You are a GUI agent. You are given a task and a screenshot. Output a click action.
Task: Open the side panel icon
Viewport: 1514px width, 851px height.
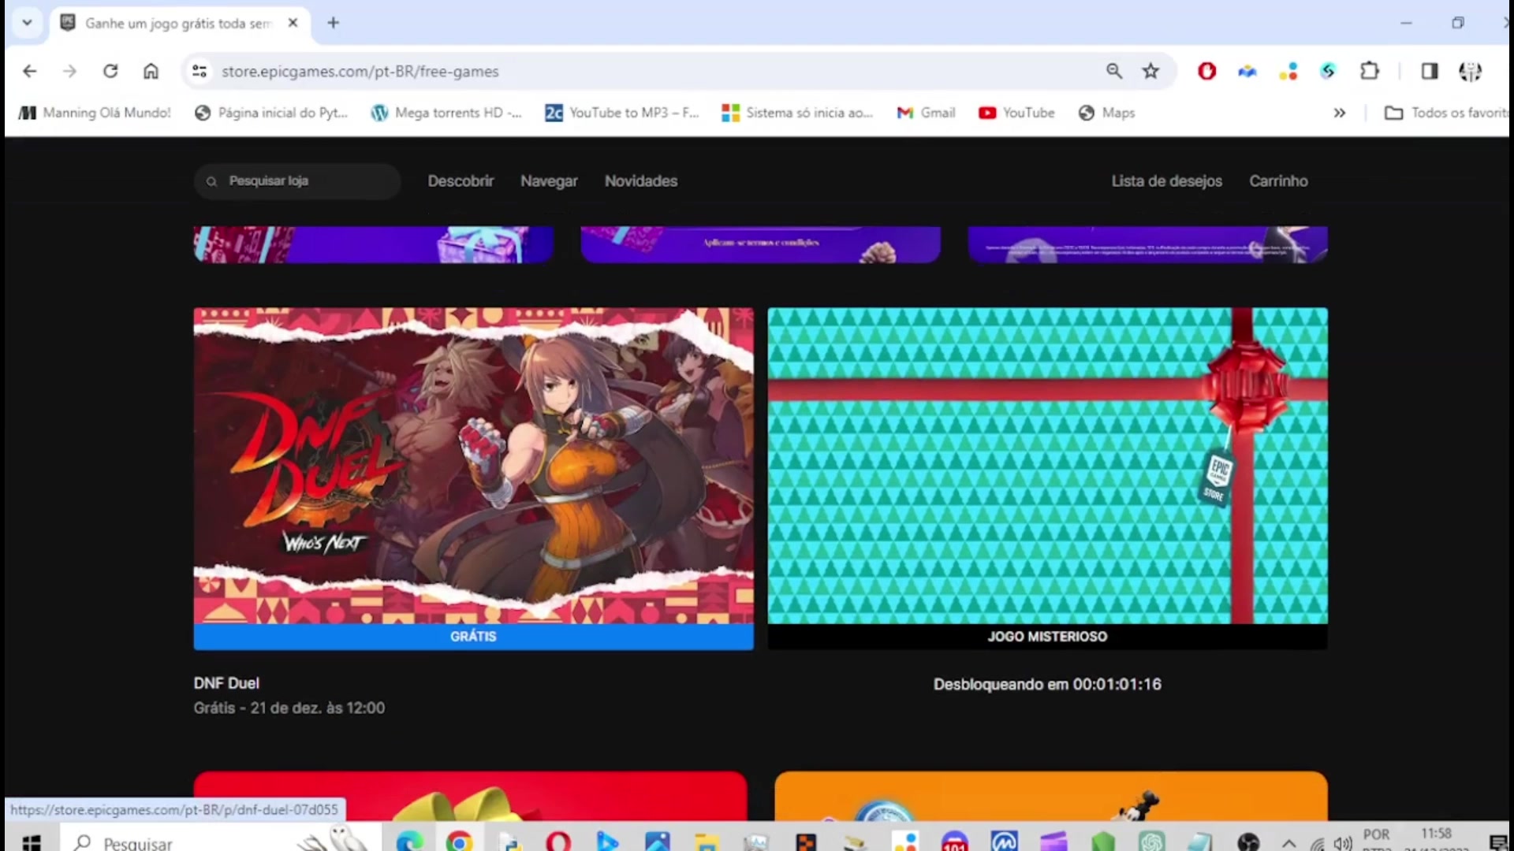point(1429,71)
